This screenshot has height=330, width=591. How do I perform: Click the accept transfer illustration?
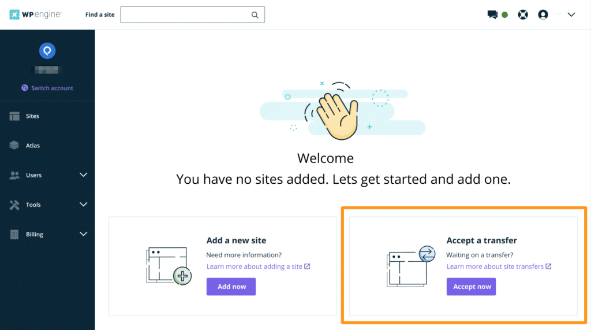pyautogui.click(x=409, y=265)
